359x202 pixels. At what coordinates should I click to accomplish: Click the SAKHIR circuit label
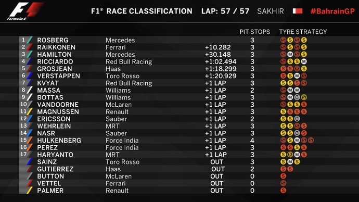pyautogui.click(x=271, y=11)
